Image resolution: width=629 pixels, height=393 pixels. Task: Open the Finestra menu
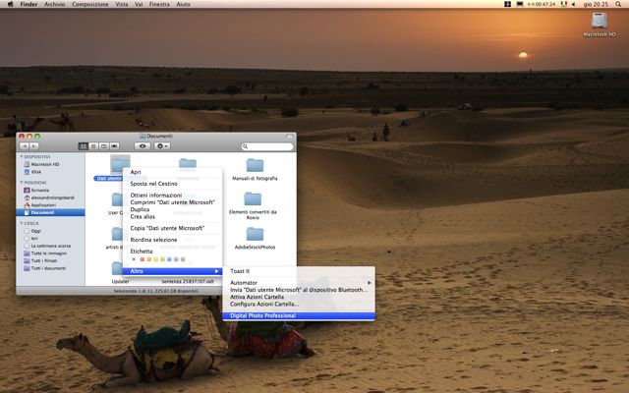(159, 4)
